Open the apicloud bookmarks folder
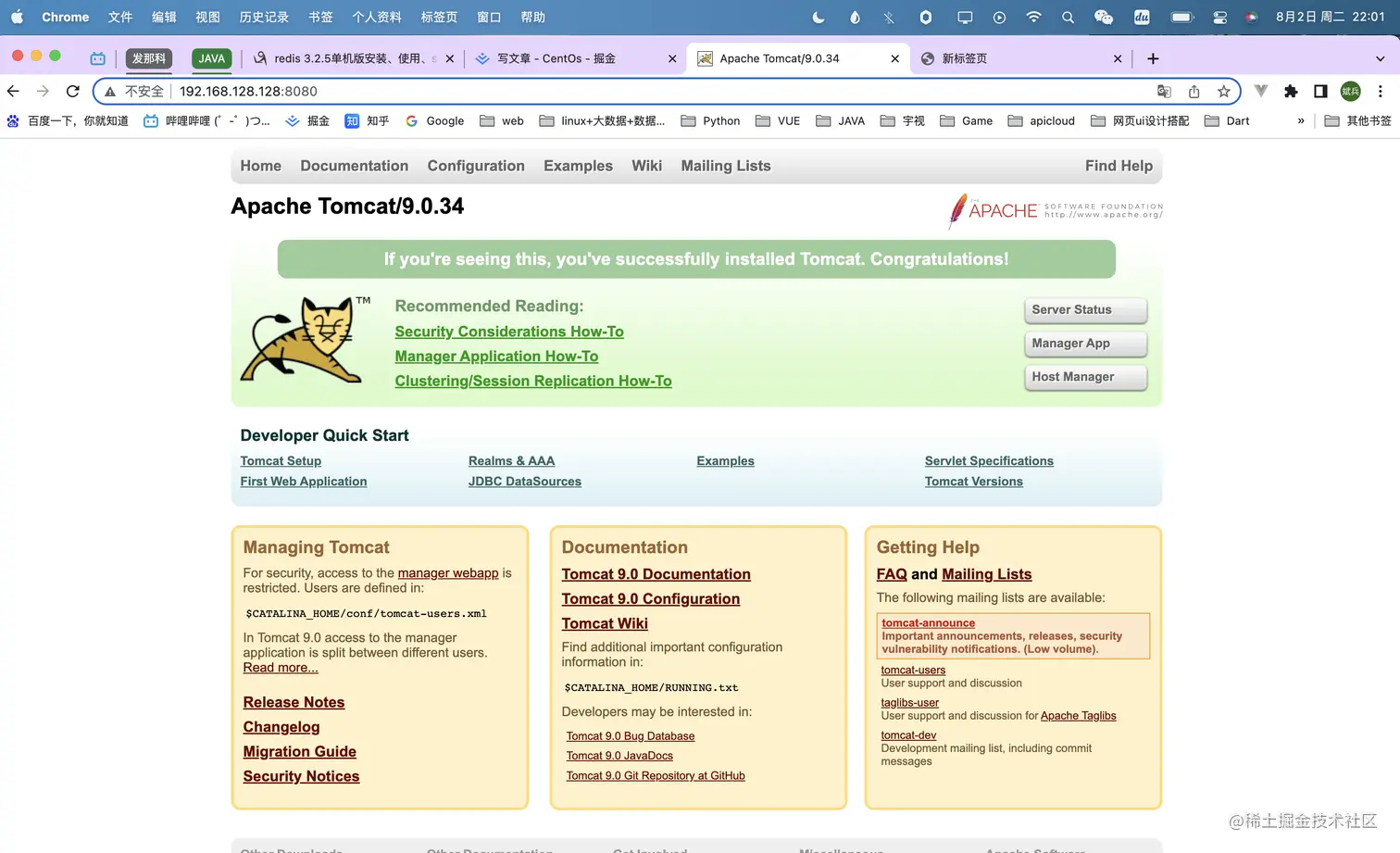The height and width of the screenshot is (853, 1400). [x=1041, y=120]
